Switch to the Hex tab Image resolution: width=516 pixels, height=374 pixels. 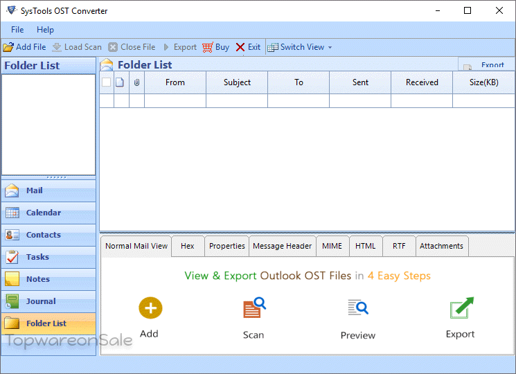[188, 246]
